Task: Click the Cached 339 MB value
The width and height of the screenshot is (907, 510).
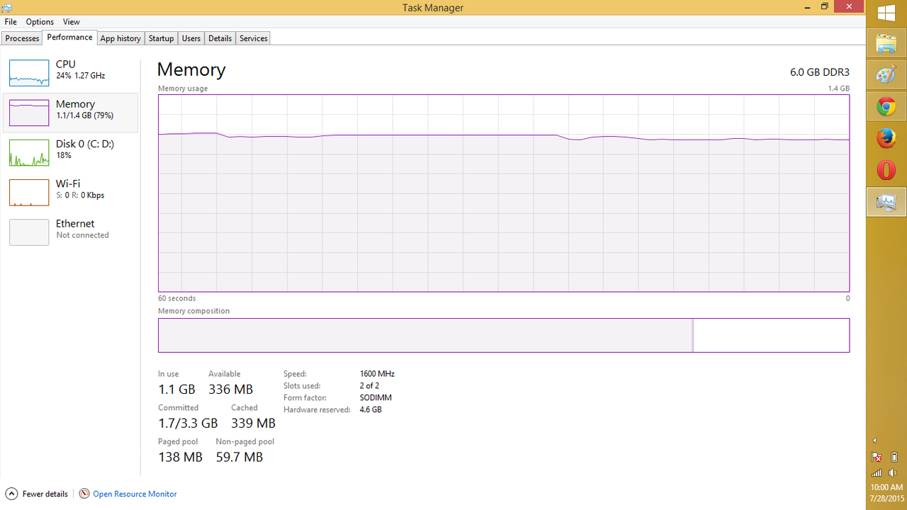Action: coord(253,423)
